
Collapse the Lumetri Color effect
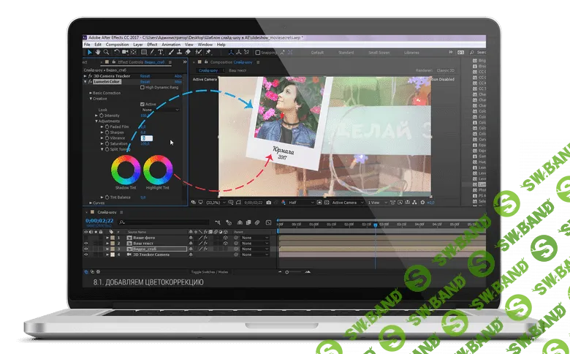tap(85, 82)
